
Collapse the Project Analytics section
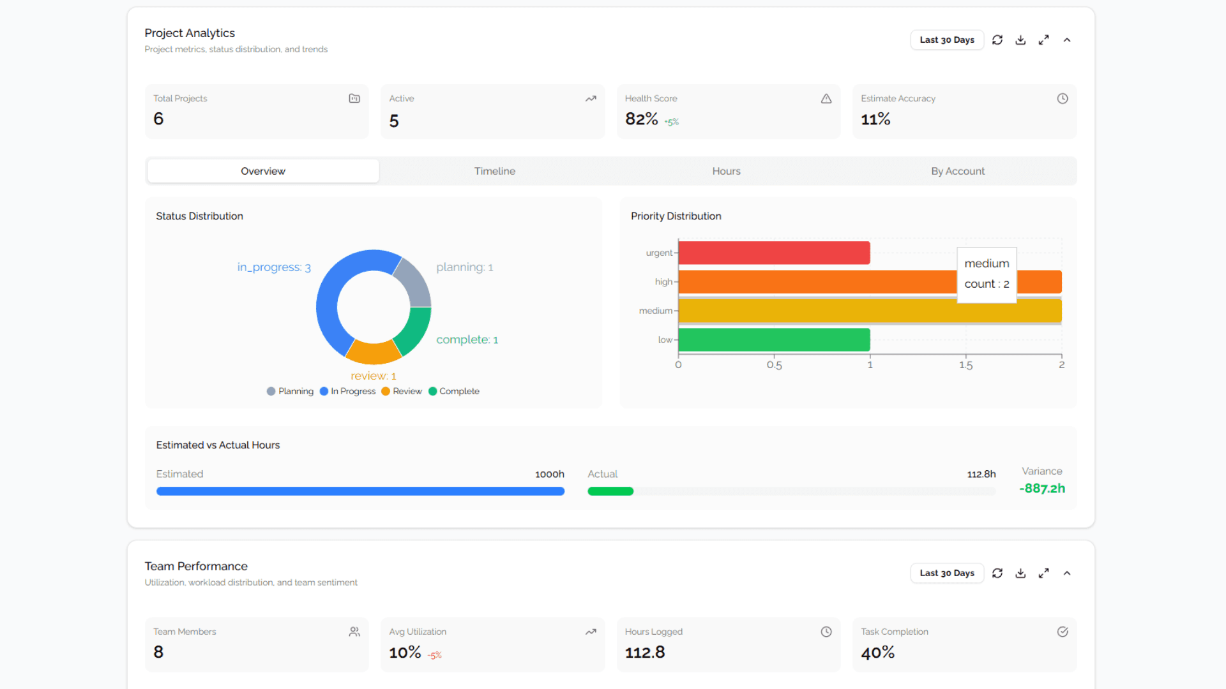tap(1067, 40)
